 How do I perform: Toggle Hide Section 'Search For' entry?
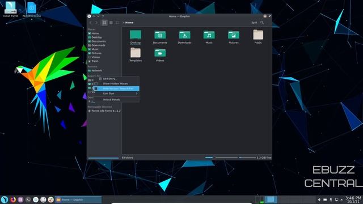(116, 88)
